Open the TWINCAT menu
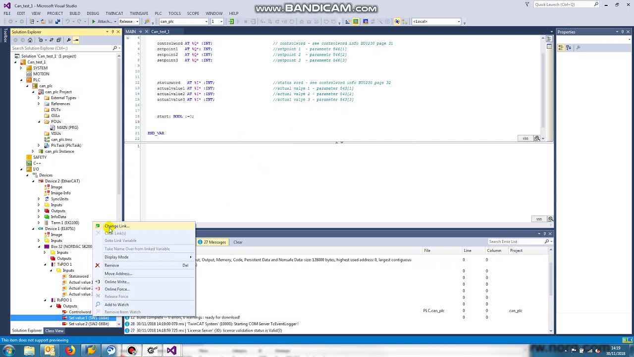This screenshot has width=634, height=357. pyautogui.click(x=114, y=13)
